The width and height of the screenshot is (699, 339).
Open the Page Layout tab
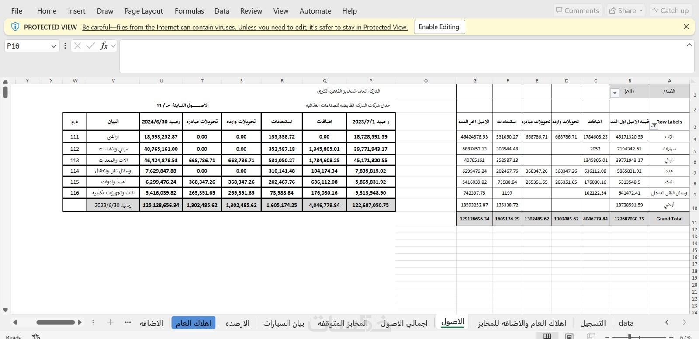click(144, 11)
